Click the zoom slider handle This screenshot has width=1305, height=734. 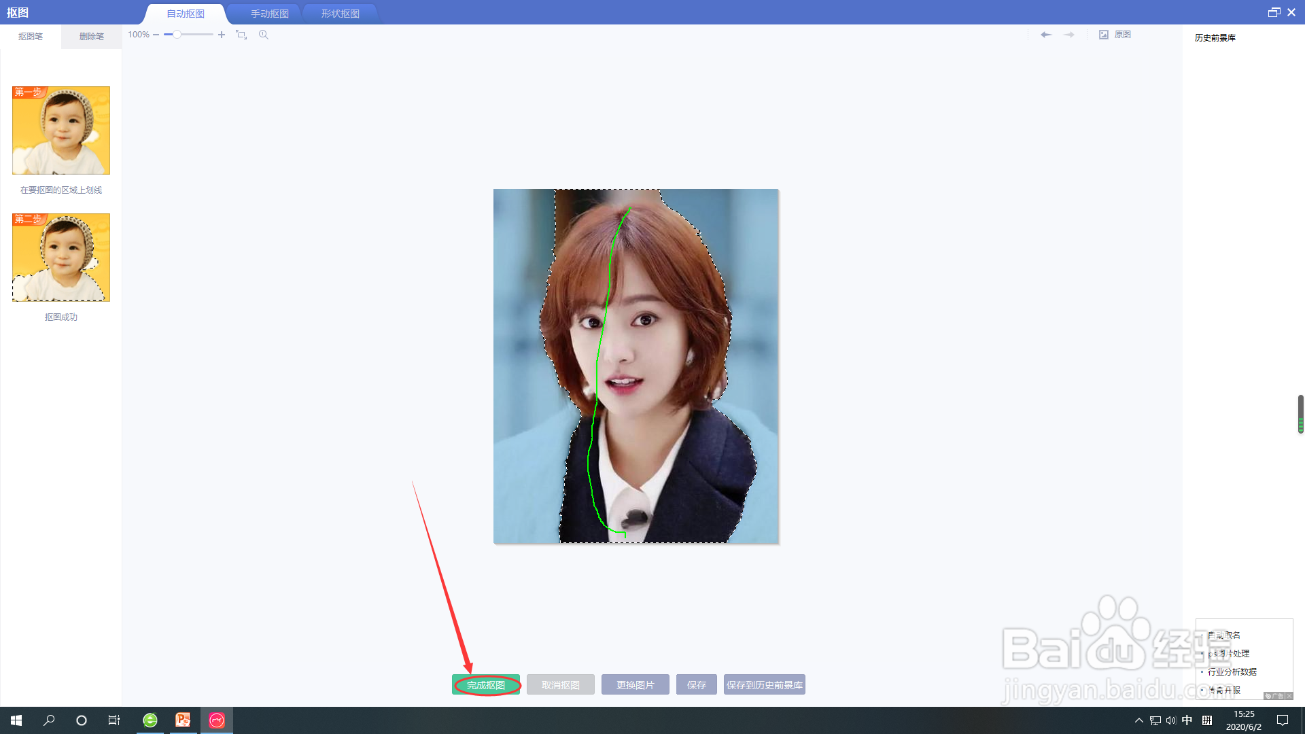(x=177, y=35)
